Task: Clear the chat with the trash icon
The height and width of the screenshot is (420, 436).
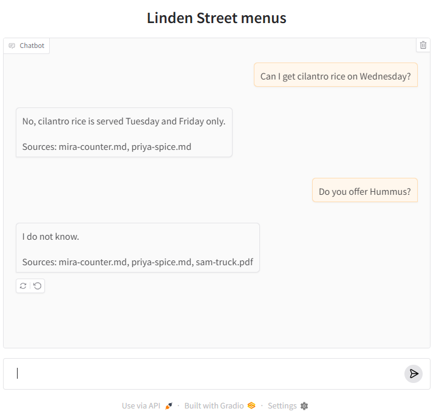Action: click(423, 45)
